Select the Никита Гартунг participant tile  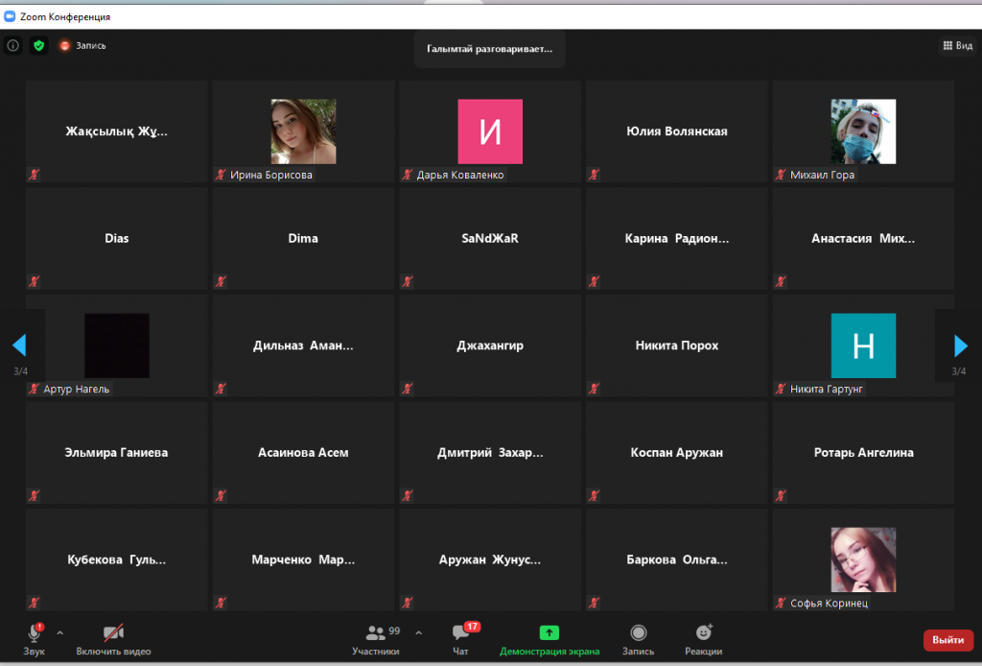(863, 345)
